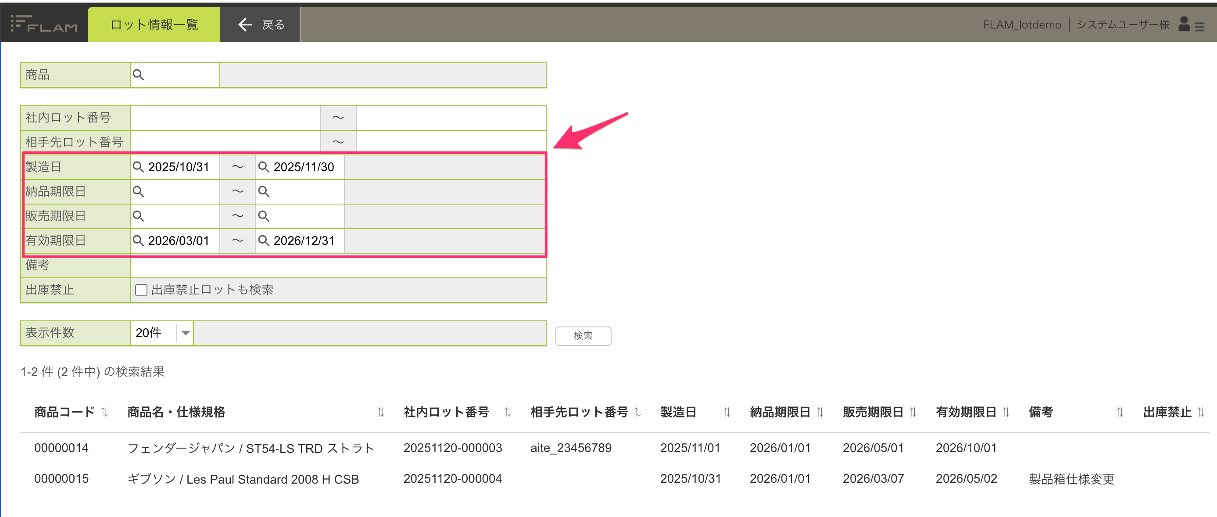The height and width of the screenshot is (517, 1217).
Task: Sort by 商品名・仕様規格 column arrows
Action: (x=381, y=413)
